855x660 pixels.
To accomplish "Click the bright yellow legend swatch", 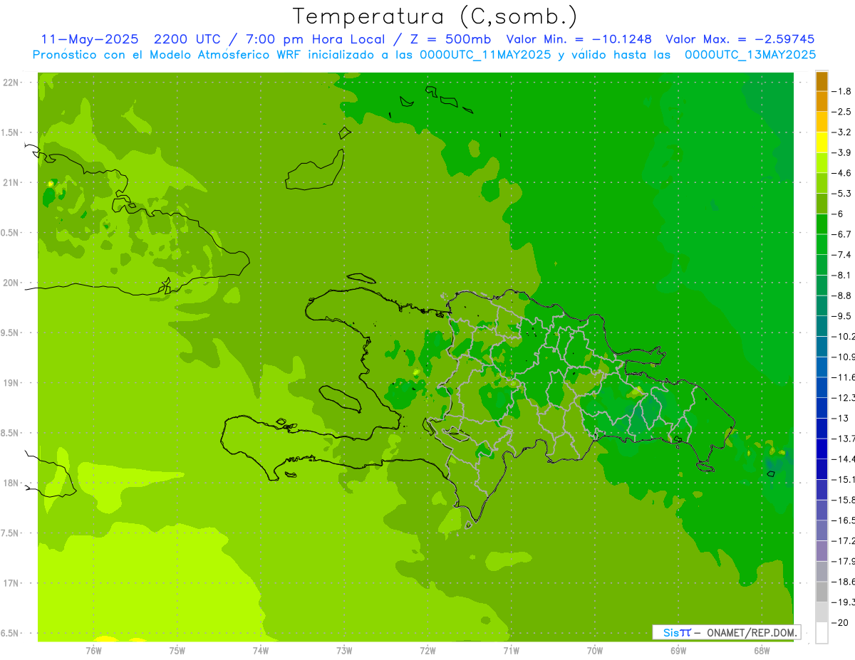I will click(x=822, y=142).
